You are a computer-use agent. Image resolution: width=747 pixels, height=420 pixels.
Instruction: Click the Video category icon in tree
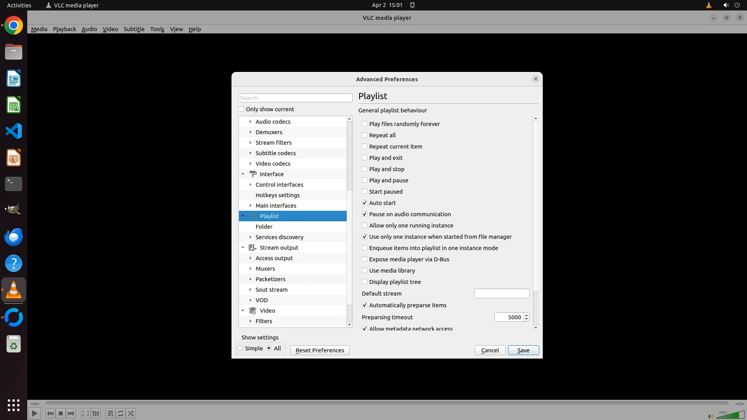(x=253, y=310)
